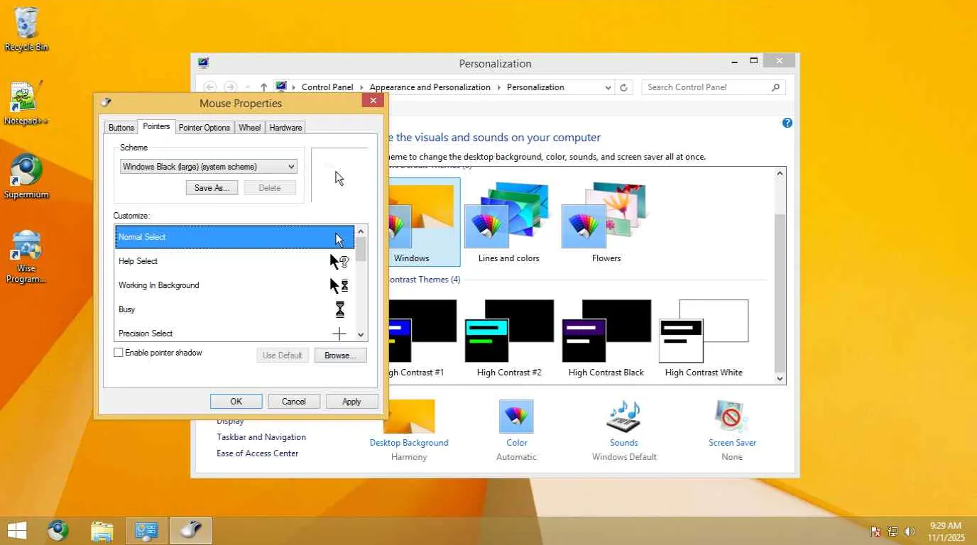Select the Notepad++ desktop shortcut
This screenshot has width=977, height=545.
26,103
